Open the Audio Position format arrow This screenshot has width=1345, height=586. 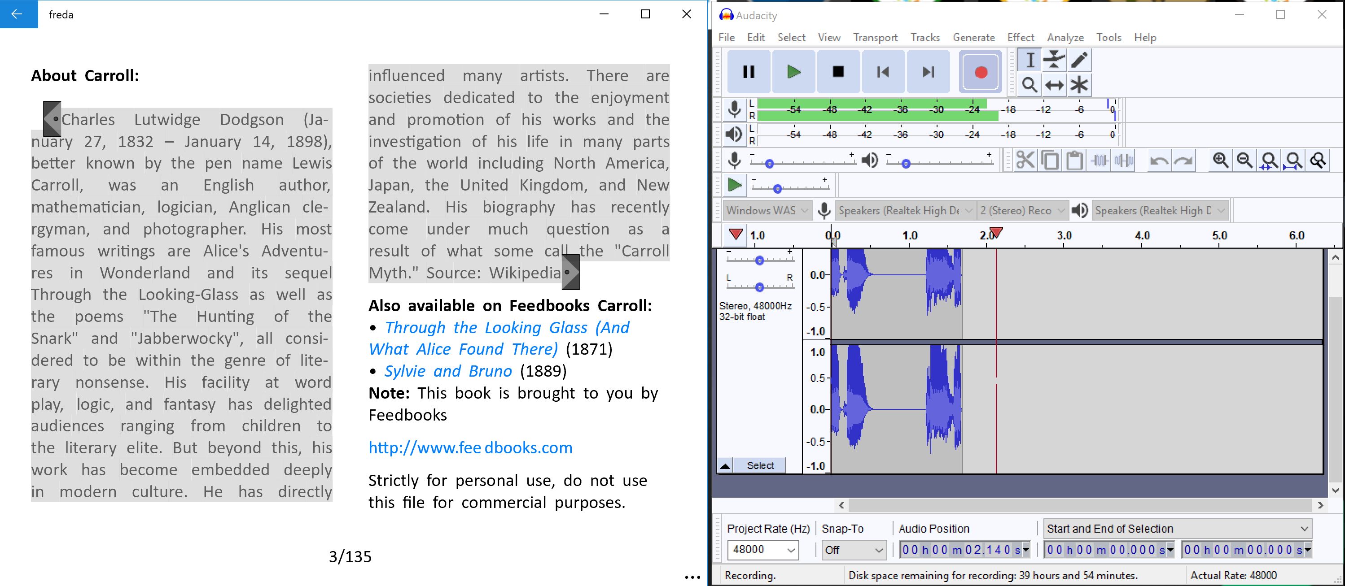point(1026,550)
